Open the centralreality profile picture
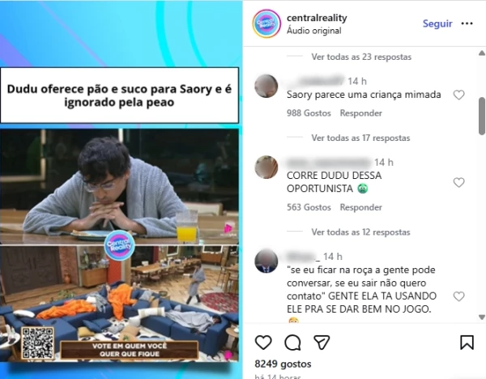Screen dimensions: 486x379 click(266, 23)
